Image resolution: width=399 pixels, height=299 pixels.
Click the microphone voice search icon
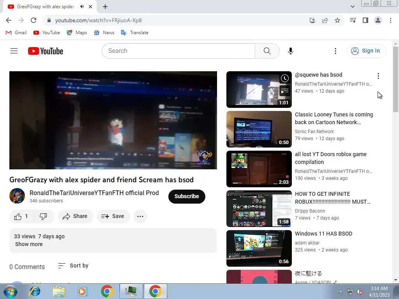pyautogui.click(x=291, y=51)
